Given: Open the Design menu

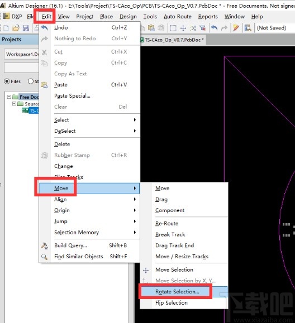Looking at the screenshot, I should click(128, 17).
